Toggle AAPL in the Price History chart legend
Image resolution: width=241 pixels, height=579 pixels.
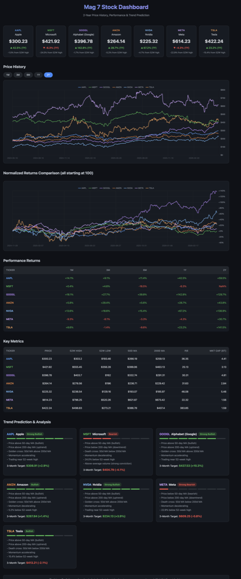point(83,87)
